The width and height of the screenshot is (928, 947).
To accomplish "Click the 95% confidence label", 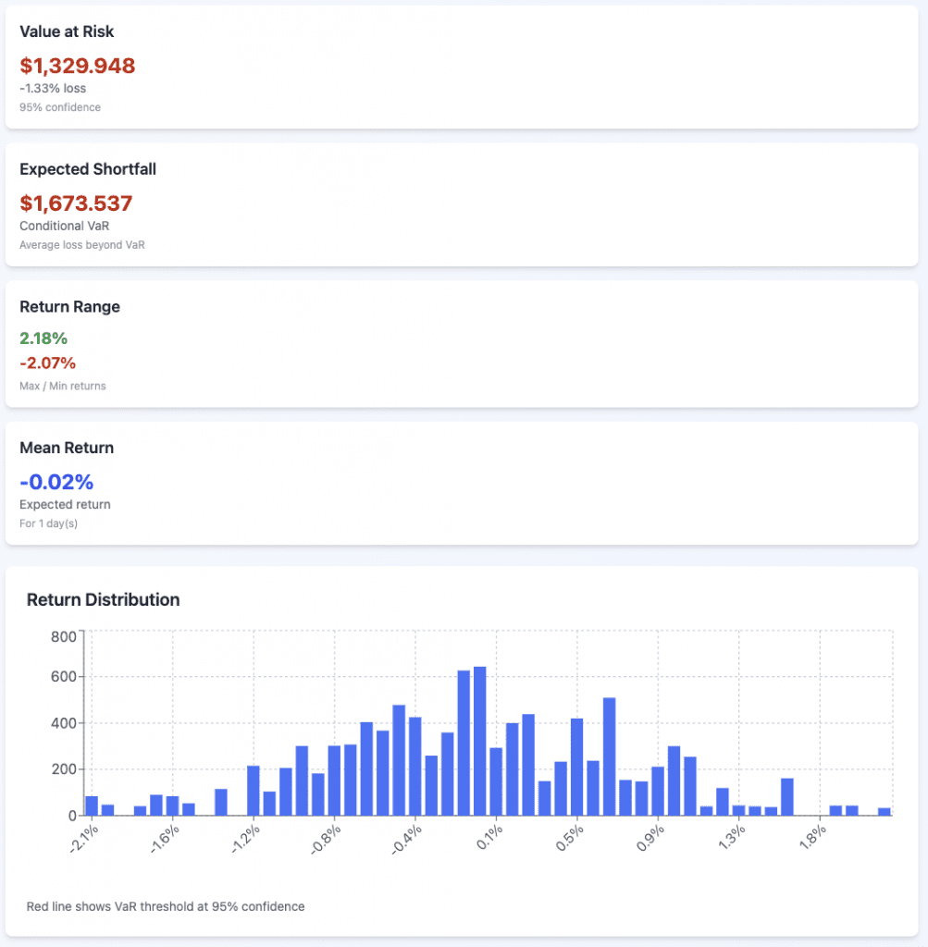I will (60, 107).
